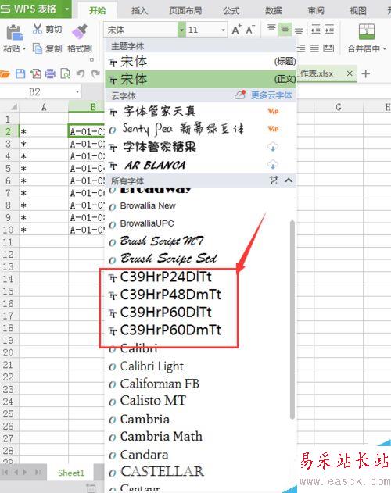
Task: Open the 数据 ribbon tab
Action: [274, 11]
